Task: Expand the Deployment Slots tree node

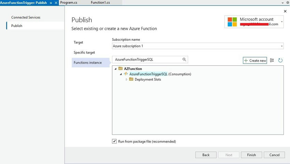Action: pyautogui.click(x=127, y=79)
